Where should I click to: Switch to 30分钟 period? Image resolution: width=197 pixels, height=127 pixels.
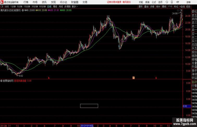pos(35,7)
